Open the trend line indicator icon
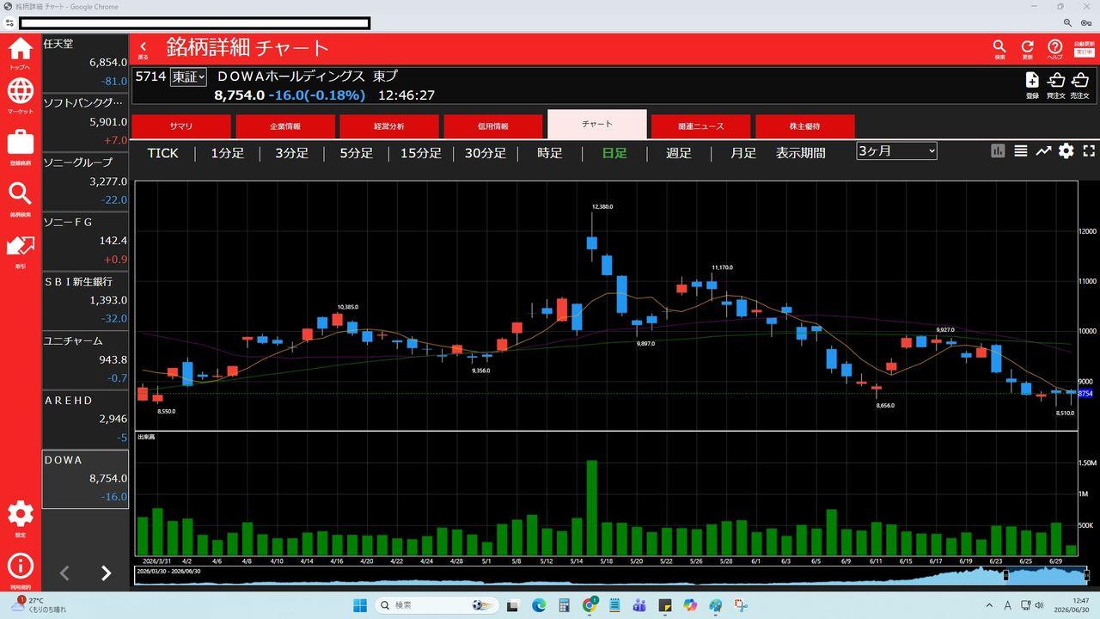This screenshot has width=1100, height=619. [x=1043, y=151]
